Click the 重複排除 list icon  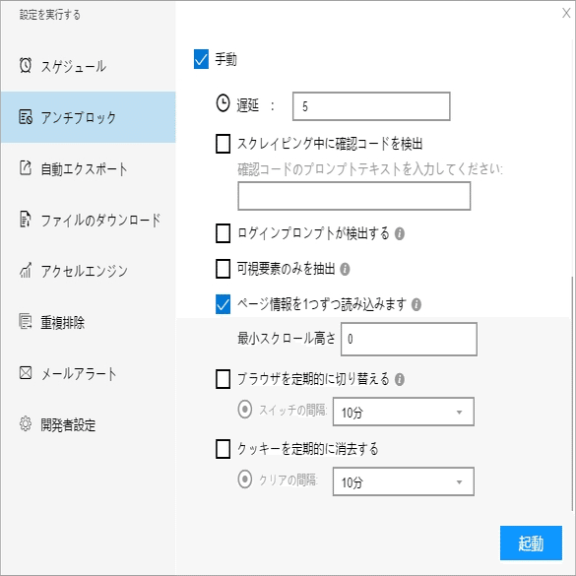[x=26, y=321]
